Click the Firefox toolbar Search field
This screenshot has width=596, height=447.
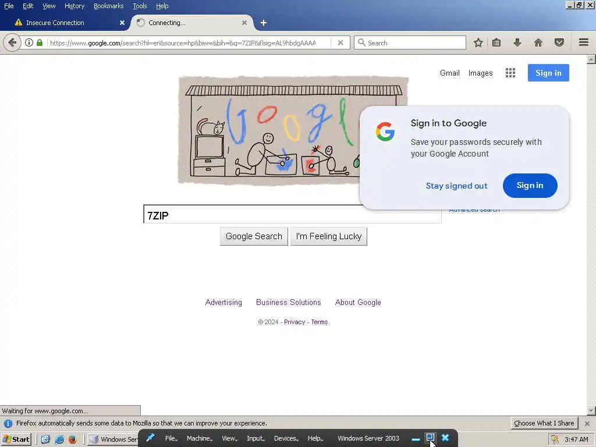tap(410, 42)
